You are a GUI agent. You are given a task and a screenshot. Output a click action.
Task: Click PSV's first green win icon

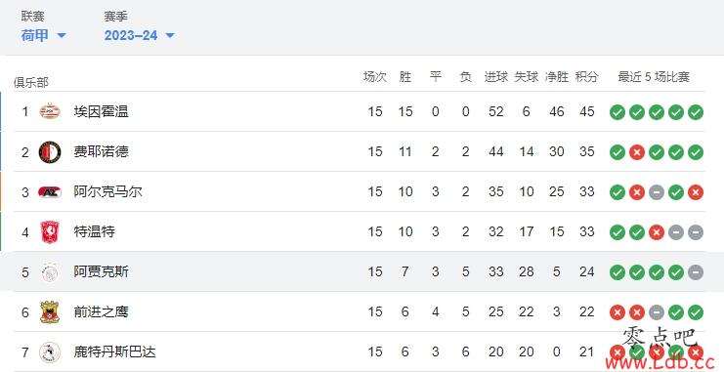pyautogui.click(x=618, y=112)
